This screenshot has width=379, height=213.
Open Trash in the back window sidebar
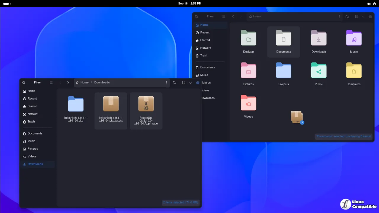(x=211, y=55)
